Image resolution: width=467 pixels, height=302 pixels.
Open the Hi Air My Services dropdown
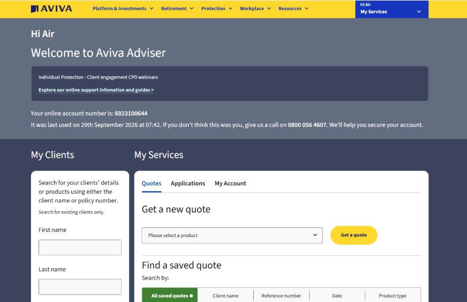pos(392,9)
